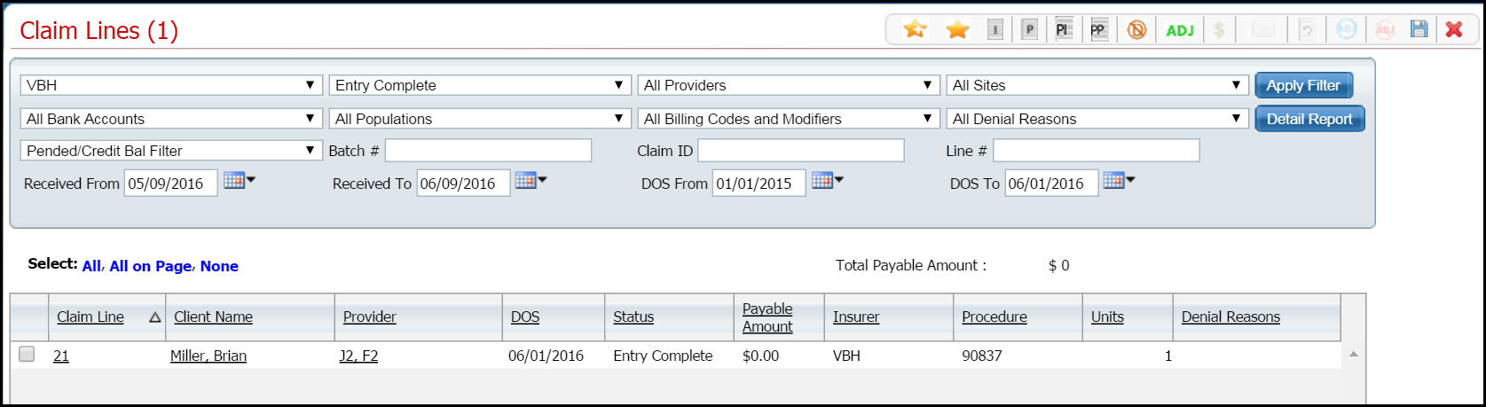Sort by the Payable Amount column header
This screenshot has height=407, width=1486.
click(767, 317)
